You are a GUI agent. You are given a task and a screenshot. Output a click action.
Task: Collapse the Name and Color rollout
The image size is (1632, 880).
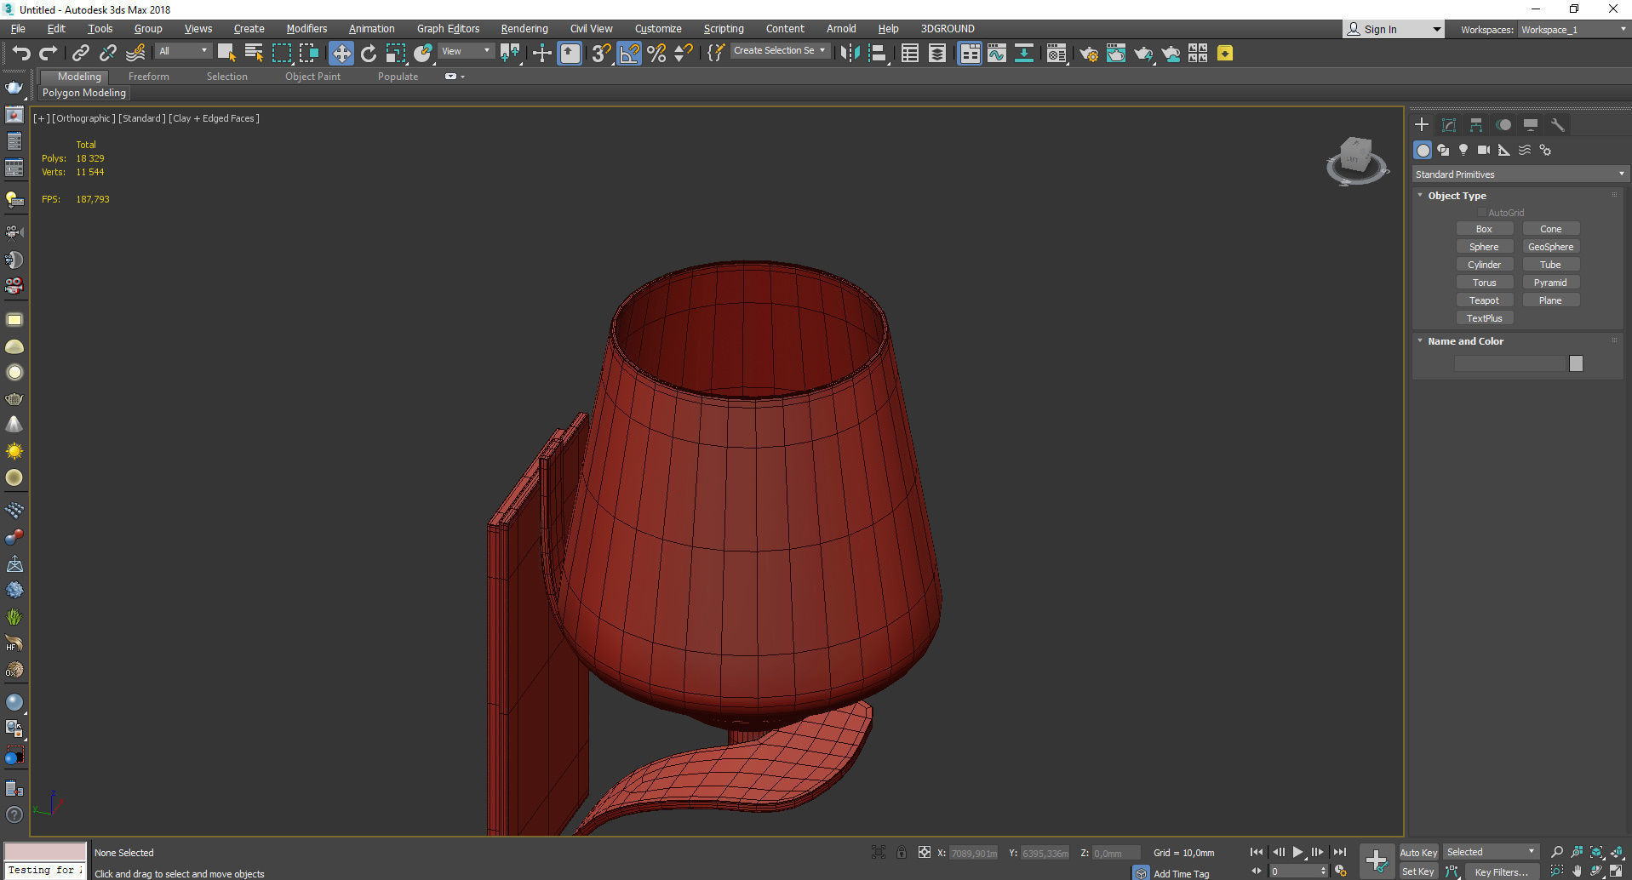1420,341
